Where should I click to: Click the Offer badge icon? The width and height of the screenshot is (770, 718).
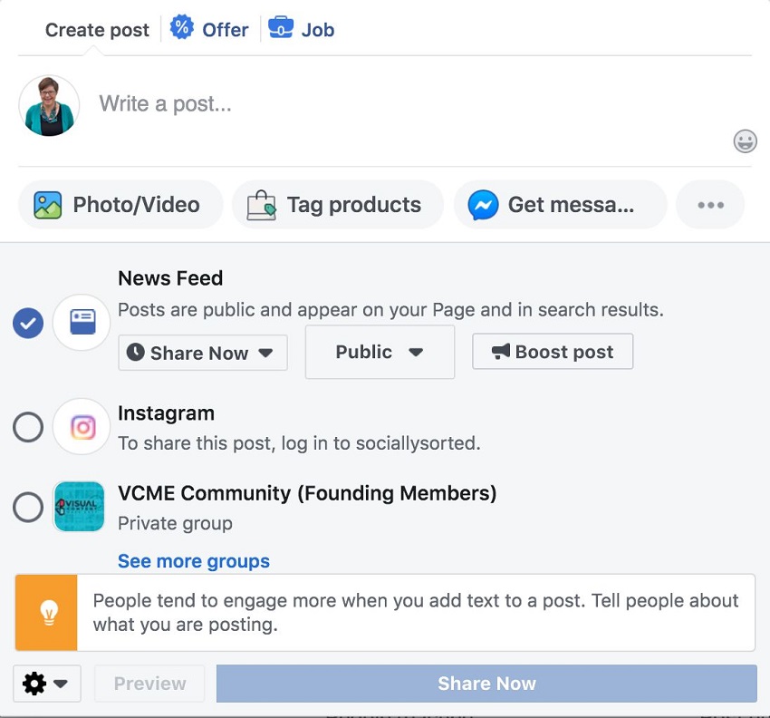click(181, 28)
